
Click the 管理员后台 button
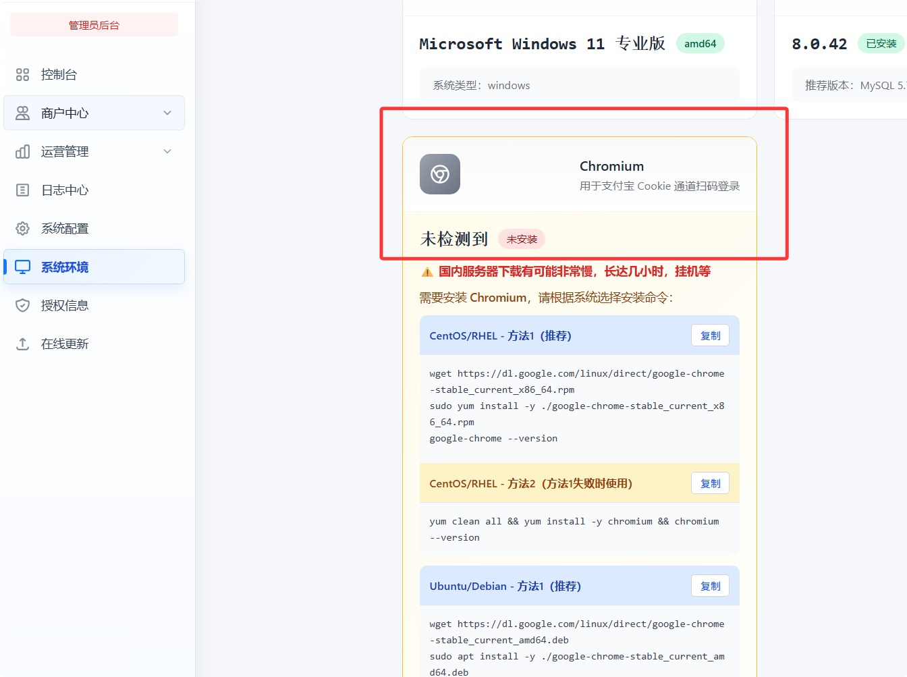94,24
